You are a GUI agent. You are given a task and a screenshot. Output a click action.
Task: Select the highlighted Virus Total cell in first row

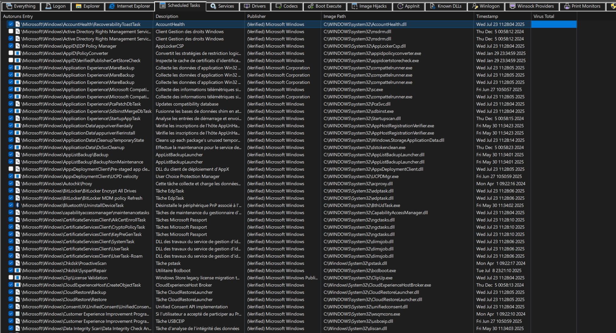coord(554,24)
